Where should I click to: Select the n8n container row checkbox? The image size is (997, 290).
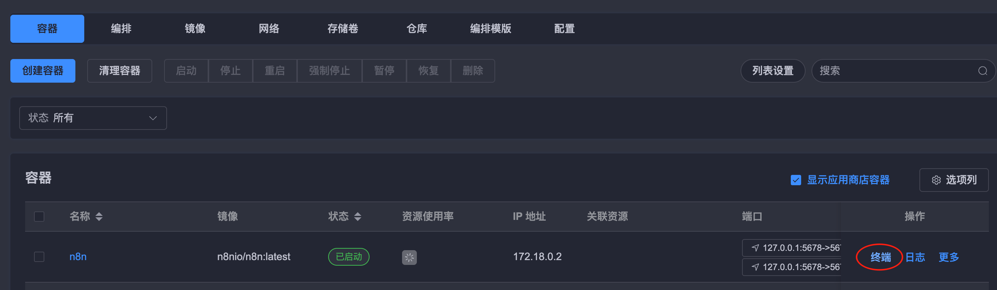pos(39,257)
